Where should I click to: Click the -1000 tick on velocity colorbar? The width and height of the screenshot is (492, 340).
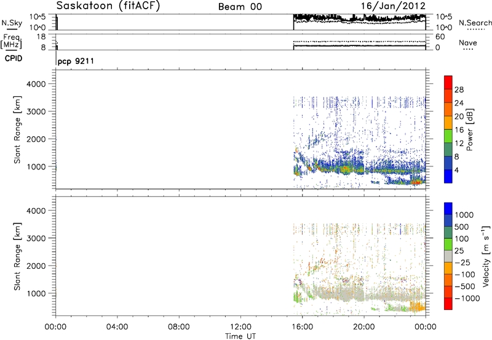click(467, 298)
